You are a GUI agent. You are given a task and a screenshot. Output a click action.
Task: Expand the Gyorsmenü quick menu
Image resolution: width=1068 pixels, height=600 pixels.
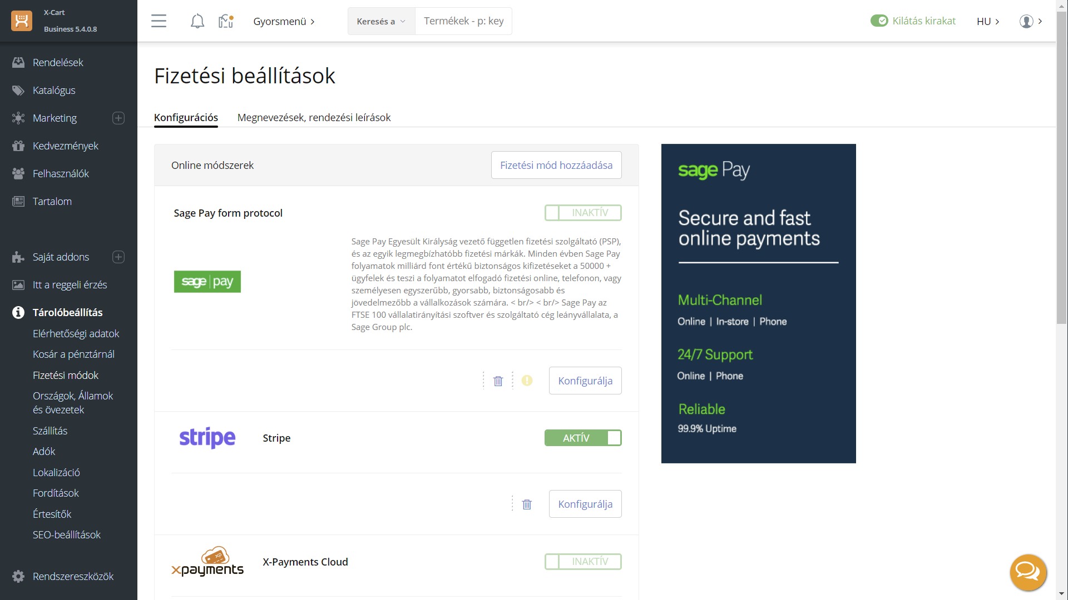coord(284,21)
